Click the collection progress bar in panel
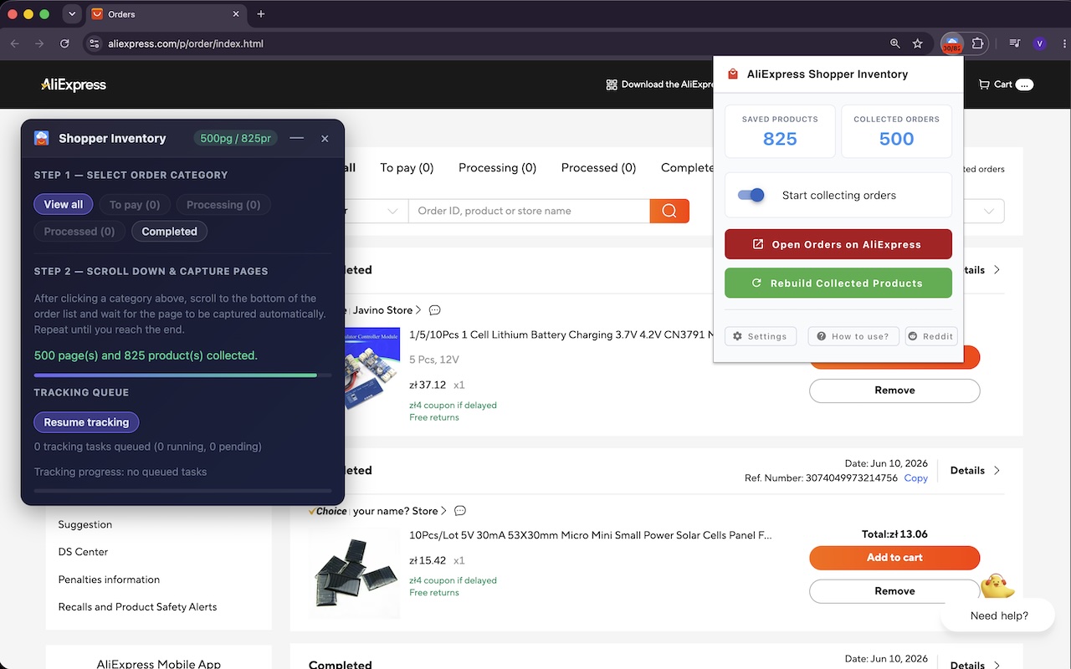Image resolution: width=1071 pixels, height=669 pixels. (182, 375)
